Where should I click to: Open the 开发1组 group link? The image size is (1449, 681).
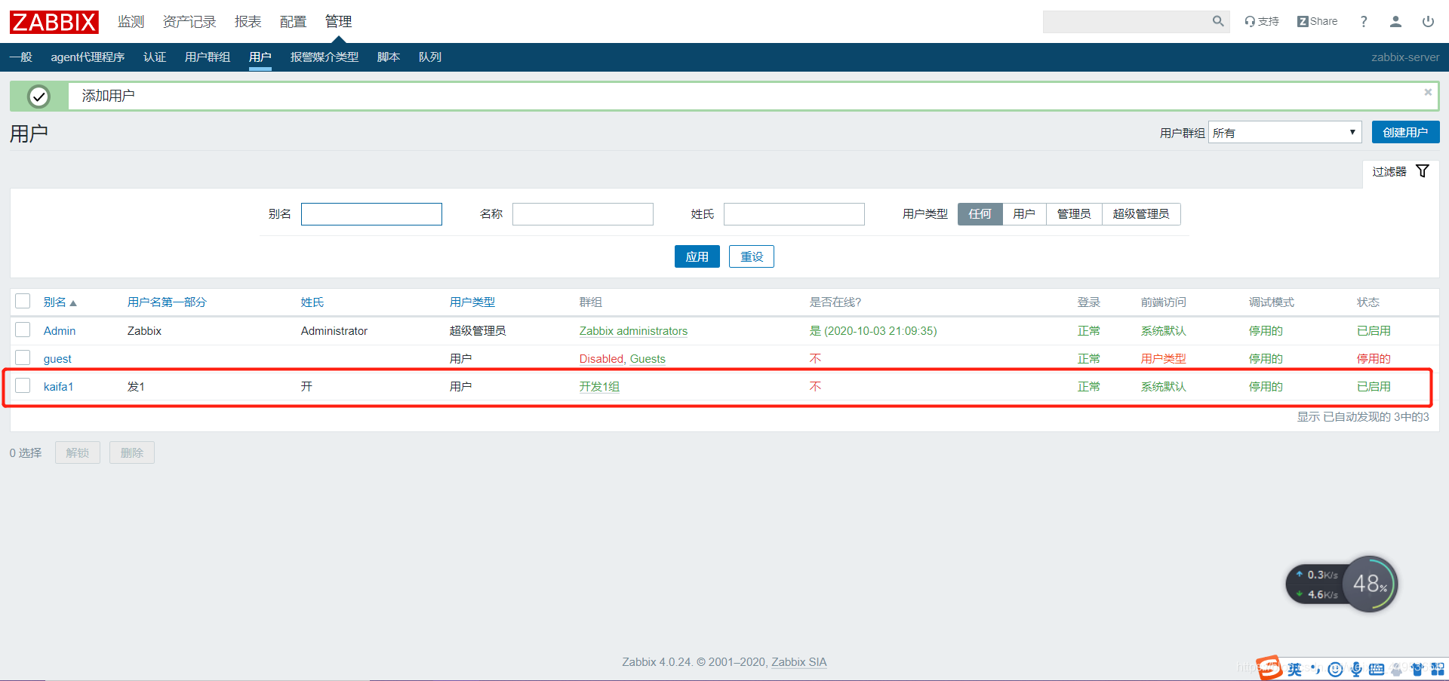coord(599,387)
